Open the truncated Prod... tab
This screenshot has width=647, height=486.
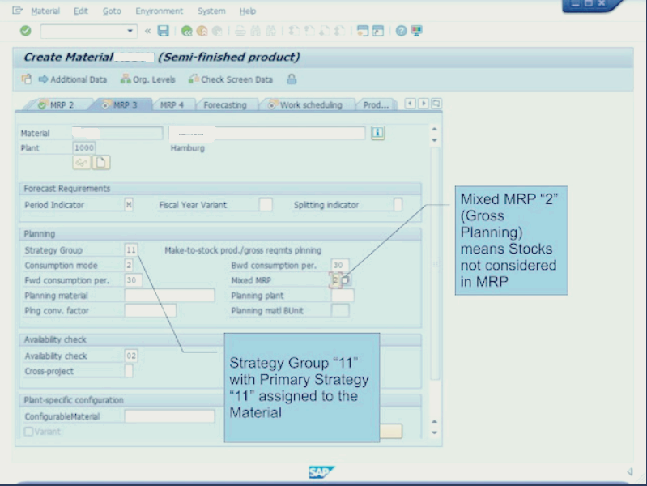tap(376, 104)
